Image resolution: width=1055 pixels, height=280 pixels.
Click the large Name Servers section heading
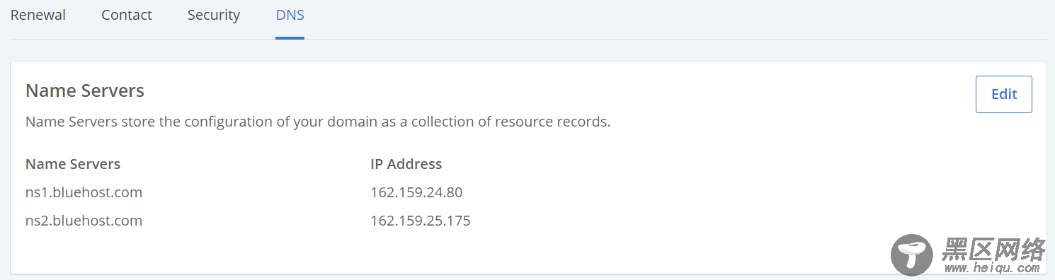point(85,91)
